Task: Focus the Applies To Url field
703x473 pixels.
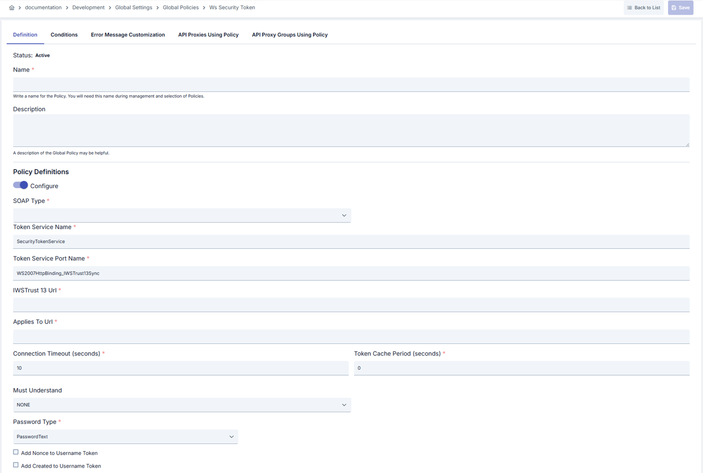Action: click(351, 337)
